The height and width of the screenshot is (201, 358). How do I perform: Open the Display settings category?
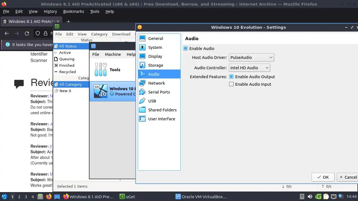click(159, 56)
